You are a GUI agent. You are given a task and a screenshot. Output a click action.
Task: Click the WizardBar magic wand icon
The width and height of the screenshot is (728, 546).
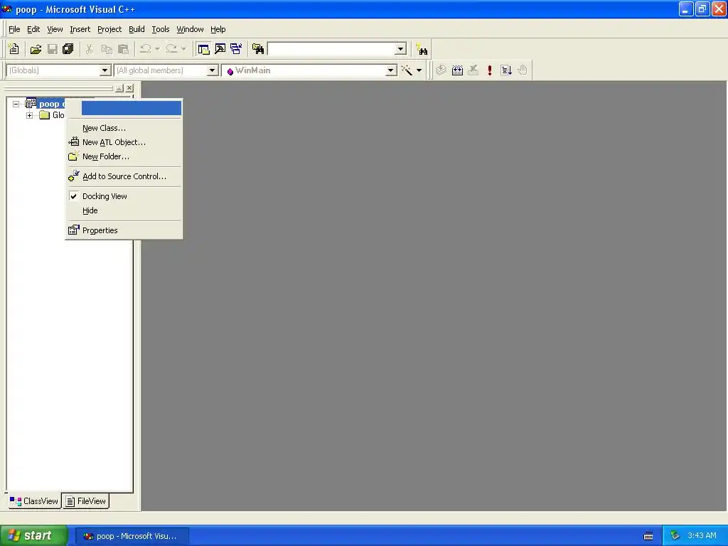click(407, 70)
